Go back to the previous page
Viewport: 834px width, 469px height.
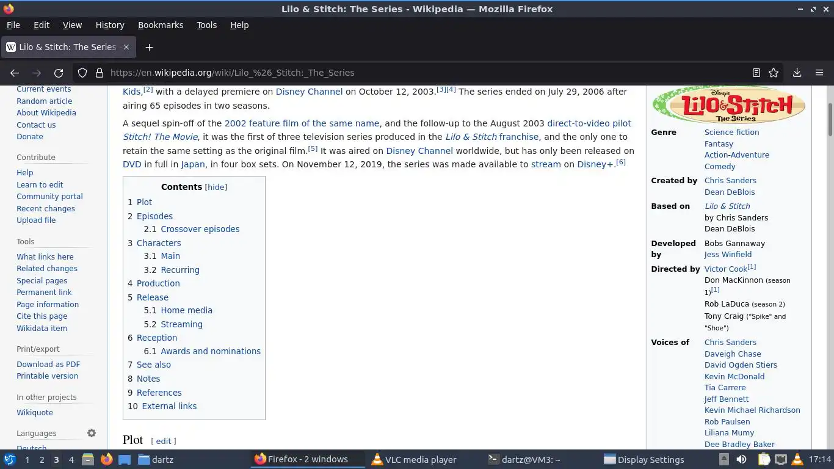click(15, 73)
